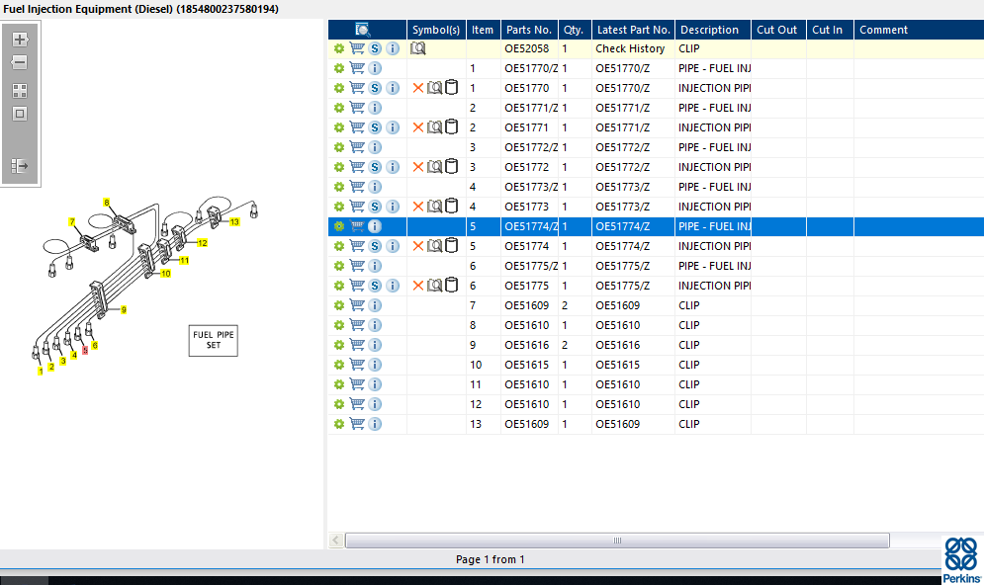The height and width of the screenshot is (585, 984).
Task: Add OE51774 injection pipe to cart
Action: point(357,246)
